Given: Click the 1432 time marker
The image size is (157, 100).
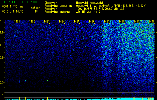Looking at the screenshot, I should click(x=32, y=21).
